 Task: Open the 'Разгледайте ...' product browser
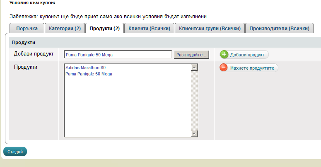(192, 55)
